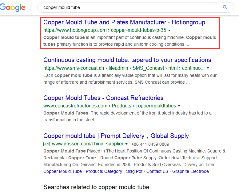Open Copper Mould Tube and Plates Manufacturer result
239x192 pixels.
124,22
